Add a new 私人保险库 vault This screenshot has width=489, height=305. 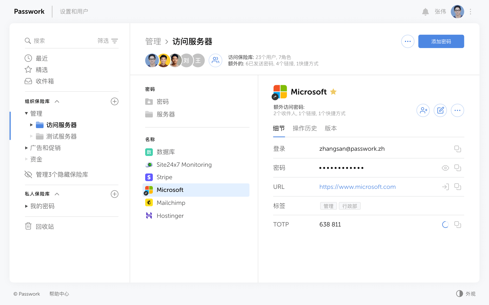(x=115, y=194)
